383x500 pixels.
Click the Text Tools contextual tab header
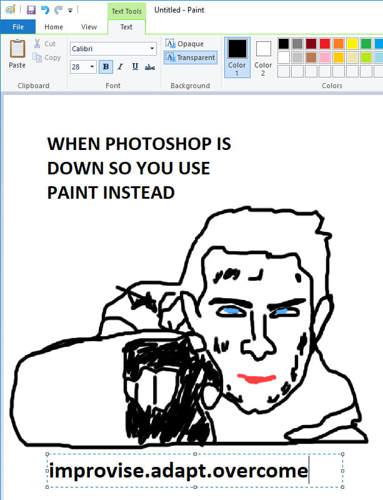tap(127, 11)
